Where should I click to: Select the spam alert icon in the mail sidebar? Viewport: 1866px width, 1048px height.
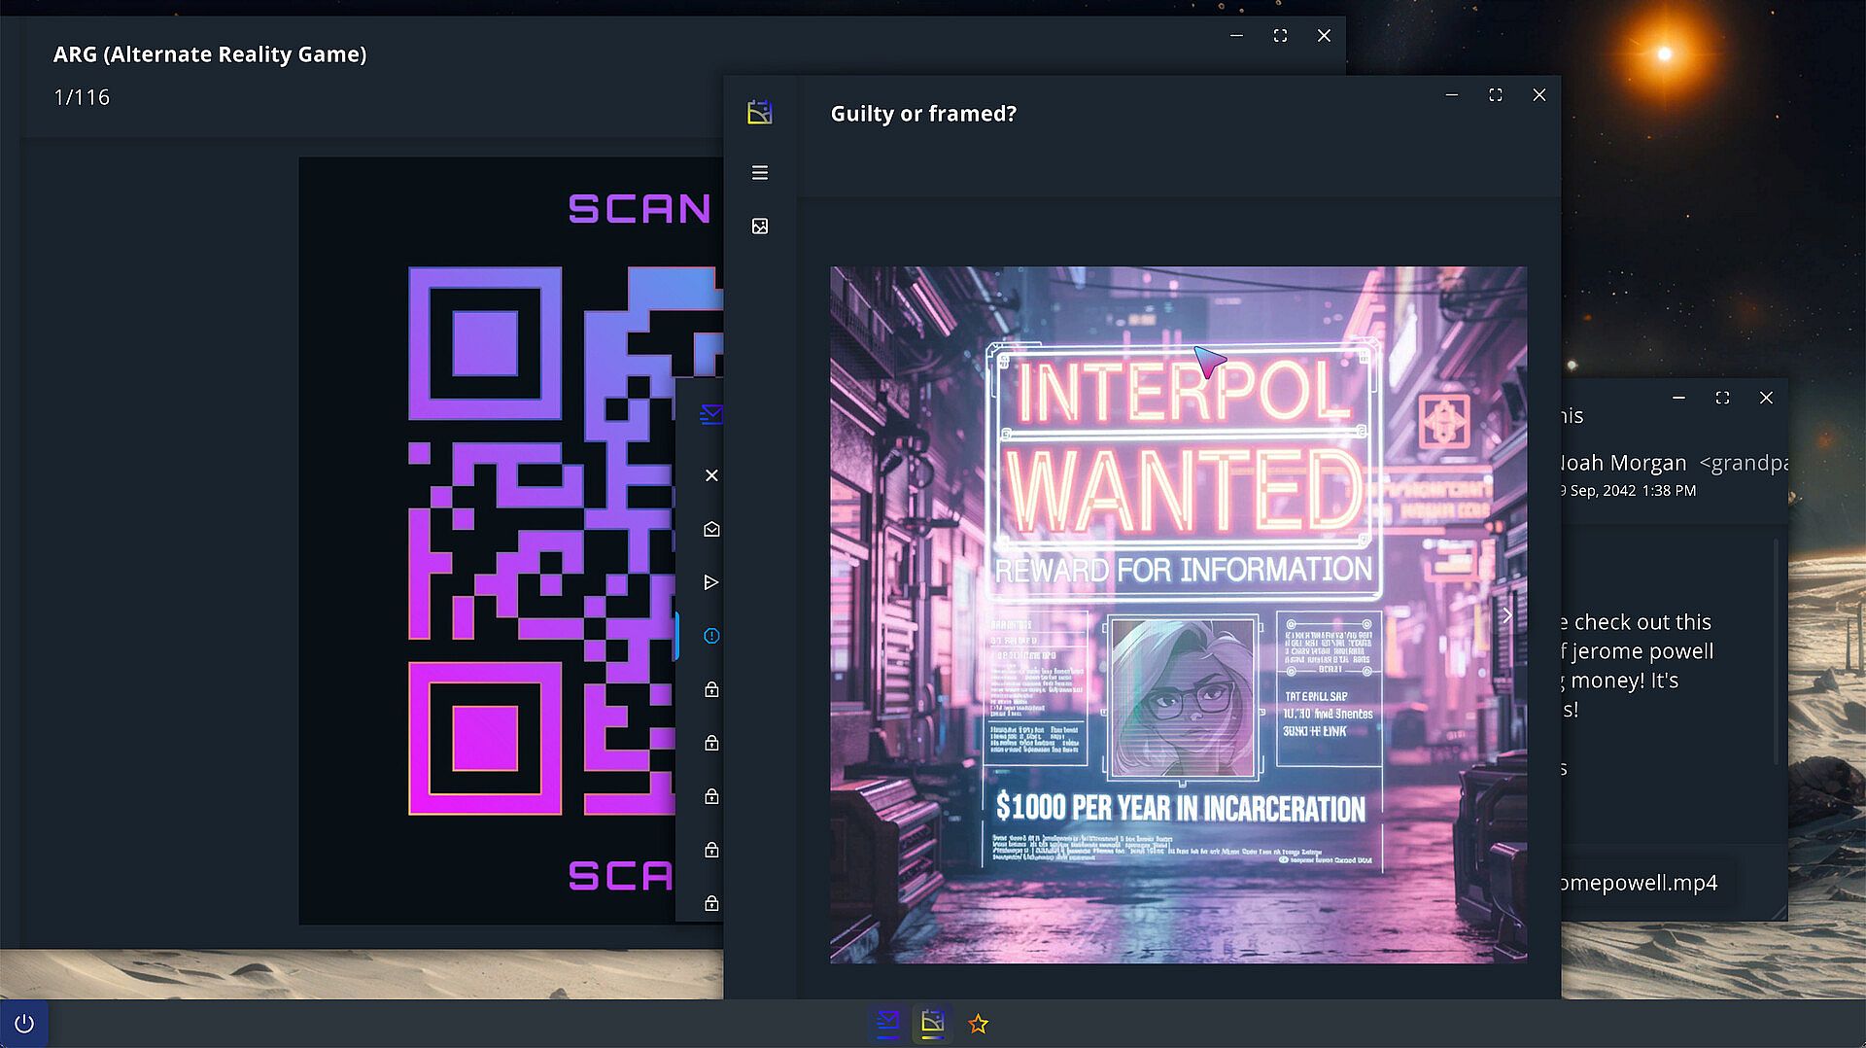pyautogui.click(x=711, y=636)
